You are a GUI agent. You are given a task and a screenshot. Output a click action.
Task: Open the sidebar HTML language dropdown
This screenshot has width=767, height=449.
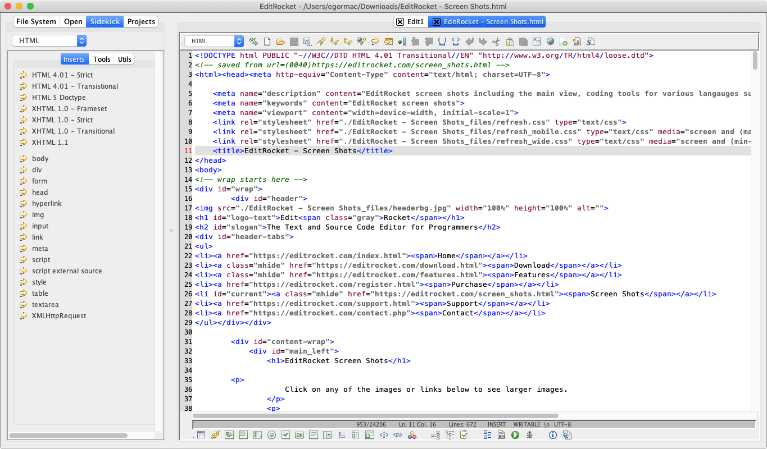click(x=49, y=40)
